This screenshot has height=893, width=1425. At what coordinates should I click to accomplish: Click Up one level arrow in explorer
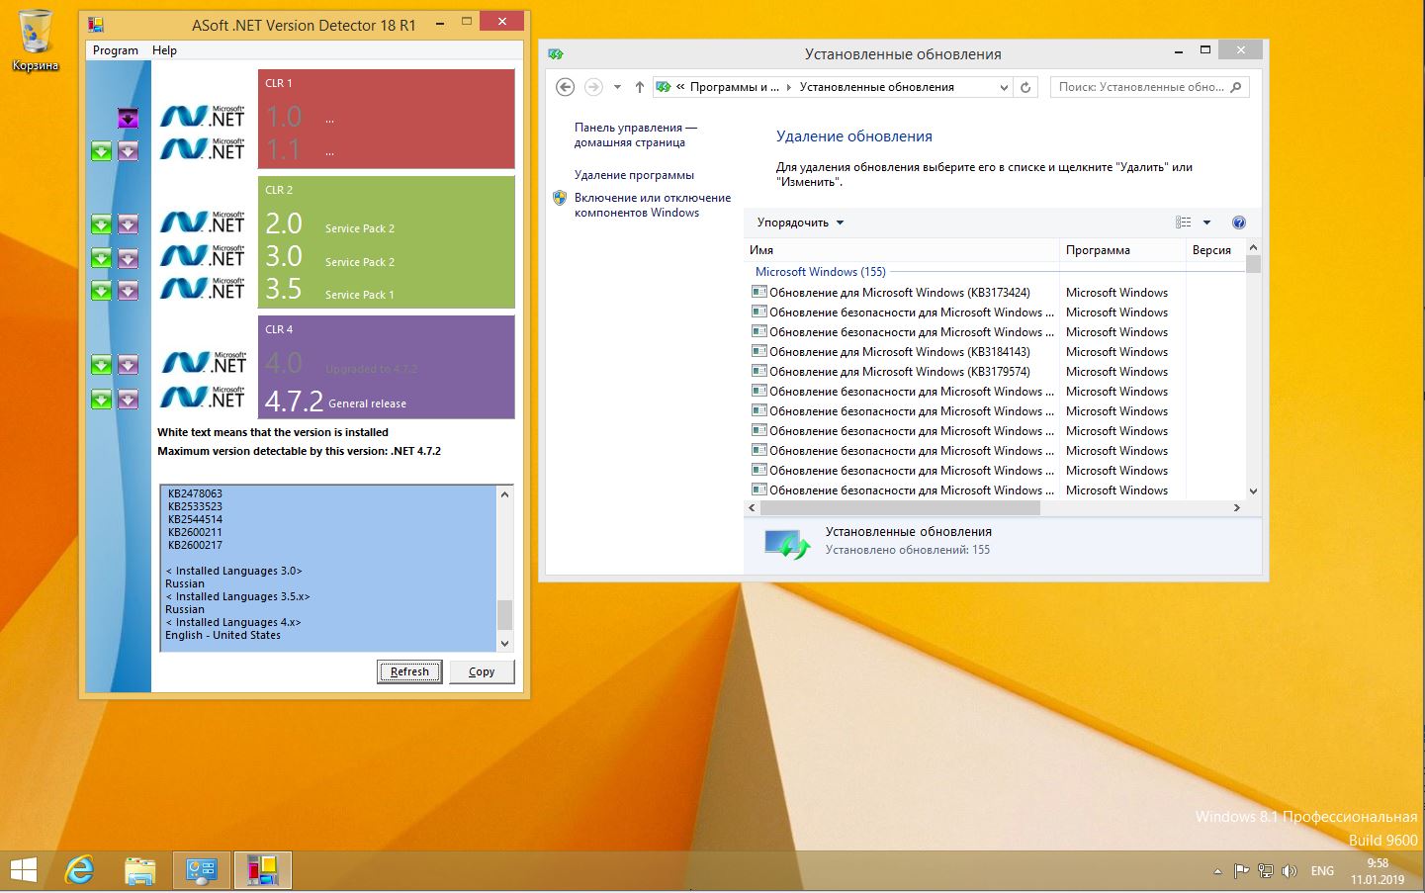point(639,87)
